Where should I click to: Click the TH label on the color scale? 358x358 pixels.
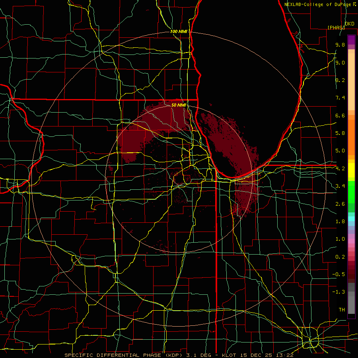tap(342, 310)
